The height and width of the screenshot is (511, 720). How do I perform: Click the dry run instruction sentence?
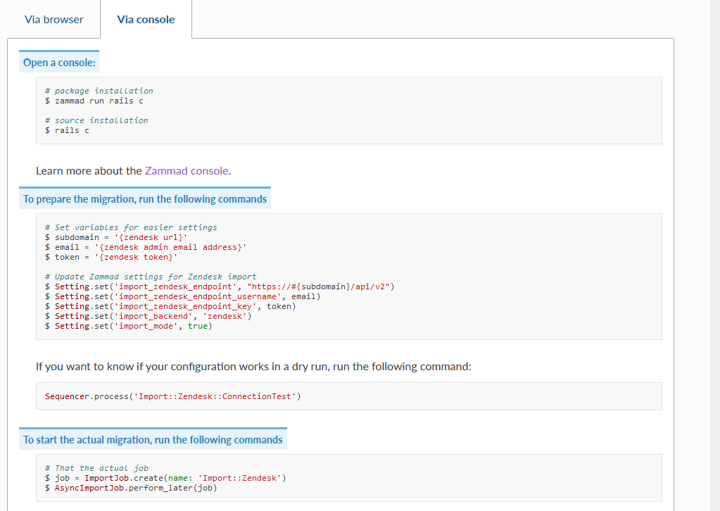pyautogui.click(x=253, y=367)
